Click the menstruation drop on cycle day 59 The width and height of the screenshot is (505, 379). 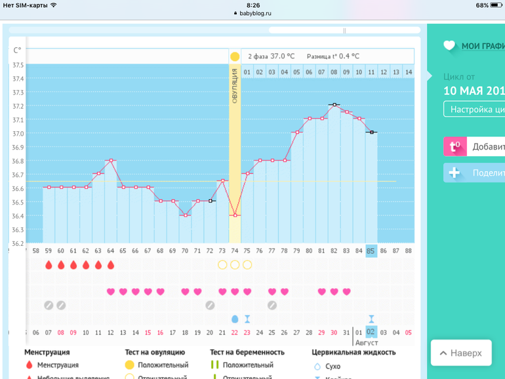click(x=49, y=265)
